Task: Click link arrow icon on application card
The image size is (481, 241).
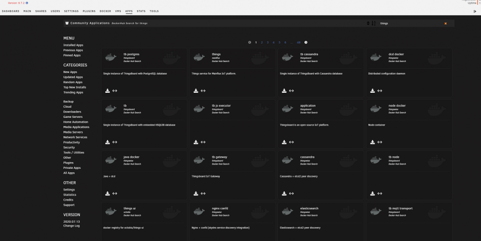Action: [x=291, y=142]
